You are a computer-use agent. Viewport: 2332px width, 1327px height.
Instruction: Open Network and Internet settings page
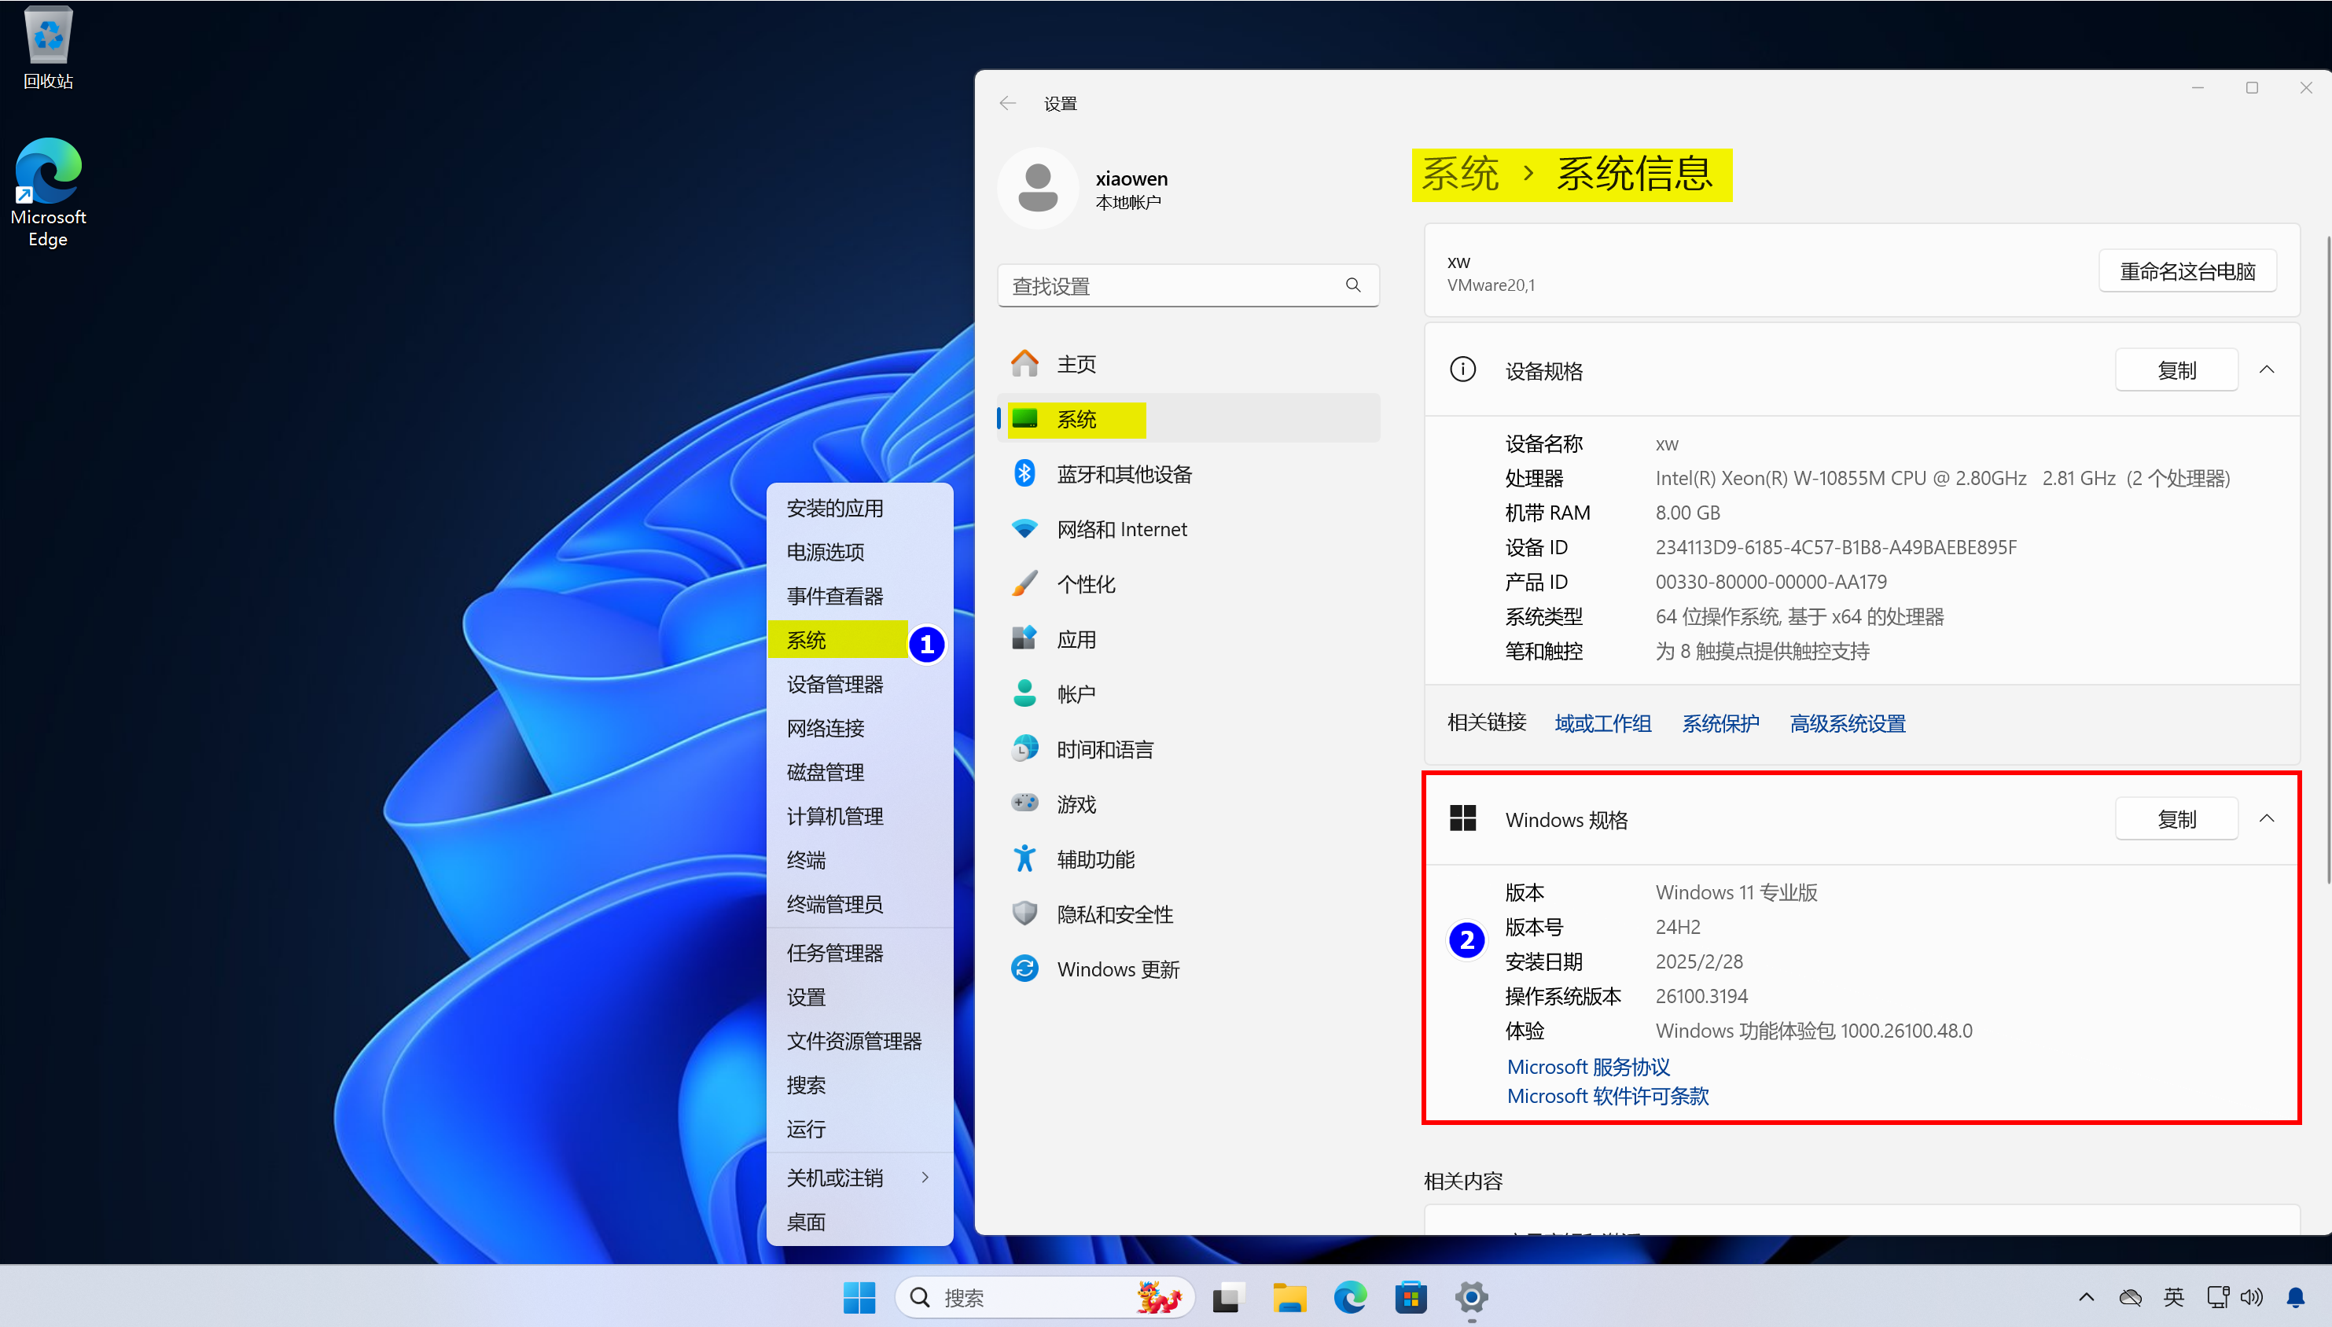[1121, 530]
